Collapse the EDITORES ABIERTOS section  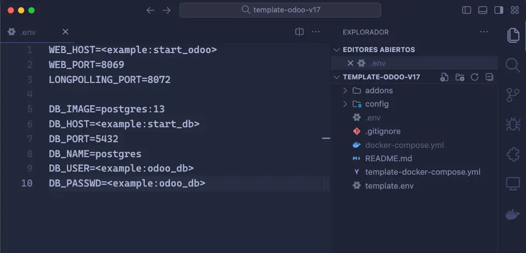336,49
